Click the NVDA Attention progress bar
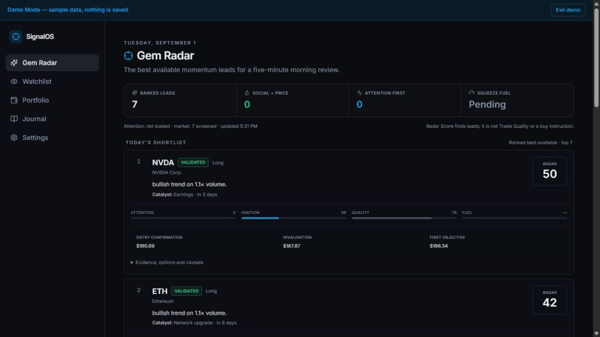 pos(183,218)
